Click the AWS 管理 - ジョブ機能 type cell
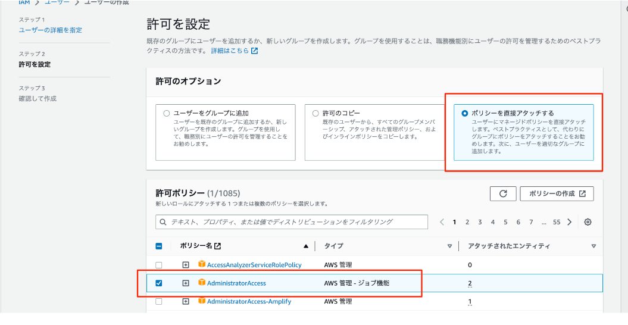 pyautogui.click(x=357, y=283)
